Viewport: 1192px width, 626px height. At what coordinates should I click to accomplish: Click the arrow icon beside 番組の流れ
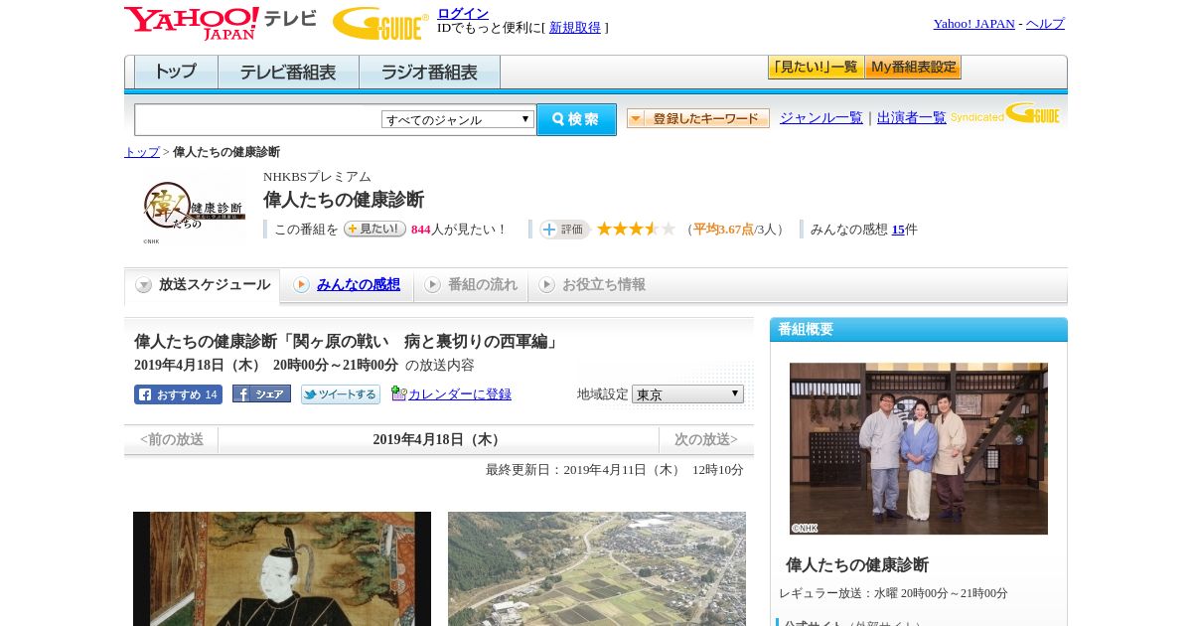pos(432,285)
